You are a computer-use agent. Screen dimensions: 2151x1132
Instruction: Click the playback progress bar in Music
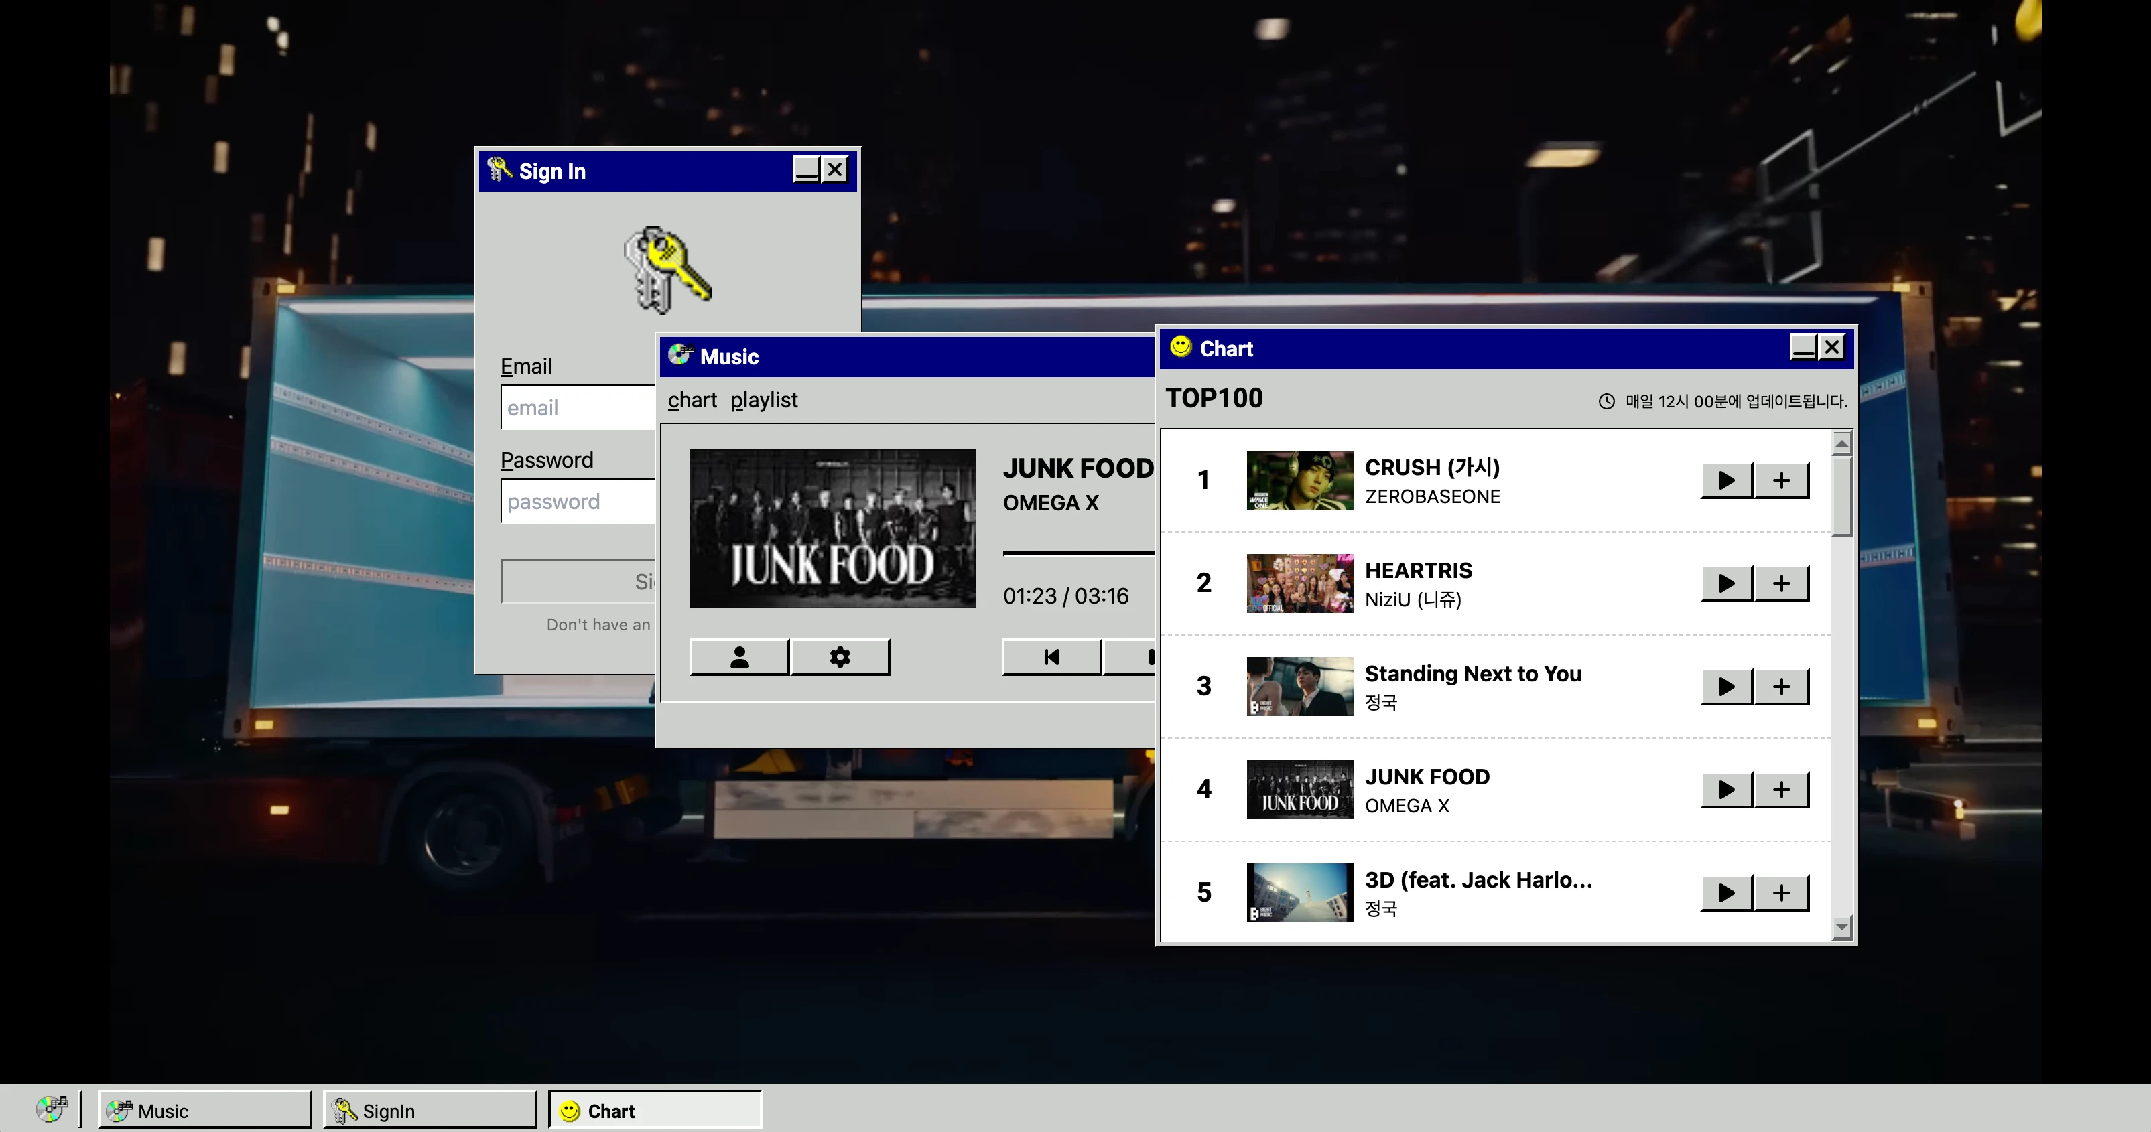(x=1079, y=553)
